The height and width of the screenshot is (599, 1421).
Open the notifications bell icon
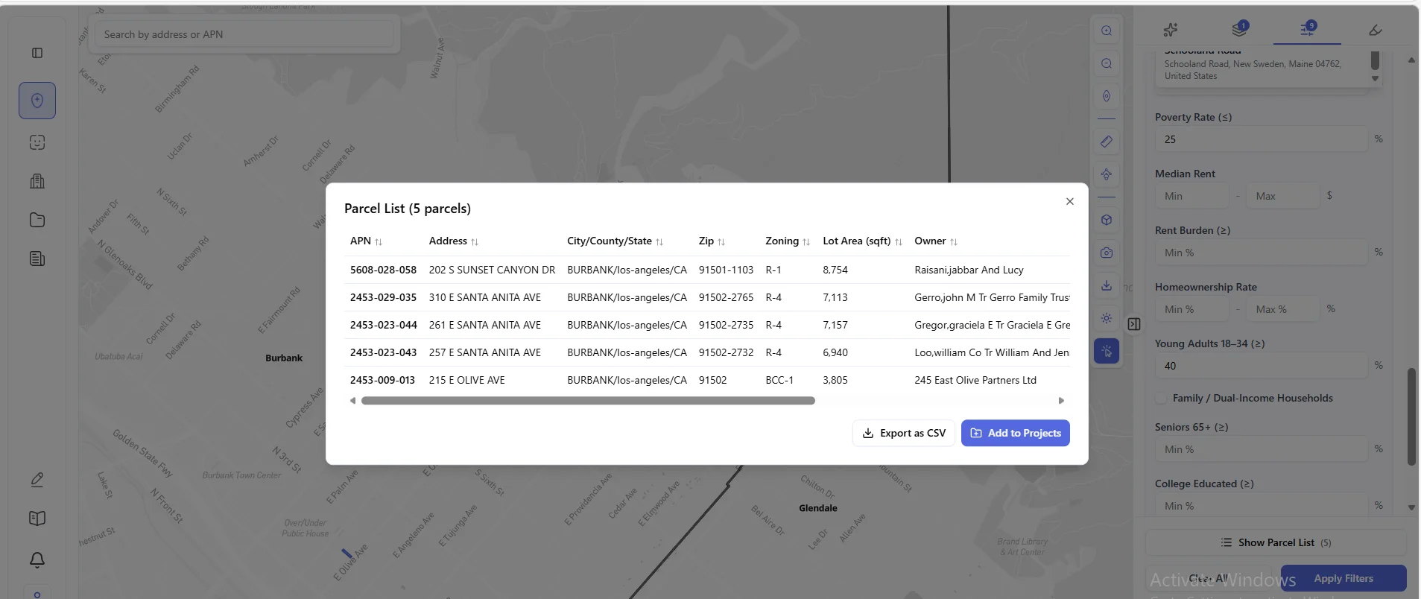(37, 560)
